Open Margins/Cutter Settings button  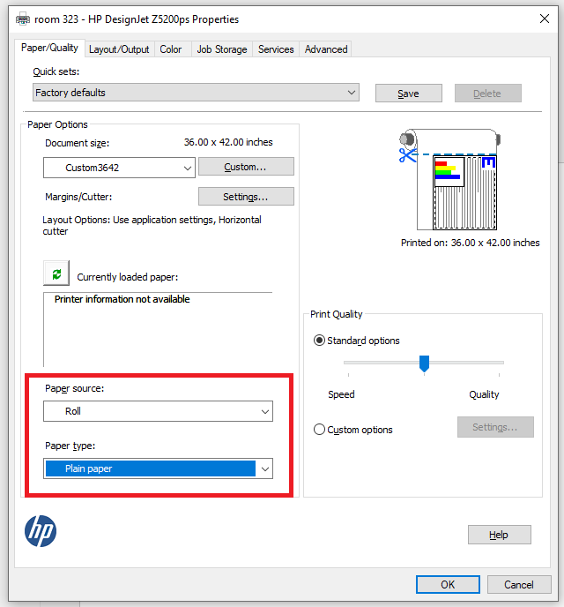coord(246,197)
